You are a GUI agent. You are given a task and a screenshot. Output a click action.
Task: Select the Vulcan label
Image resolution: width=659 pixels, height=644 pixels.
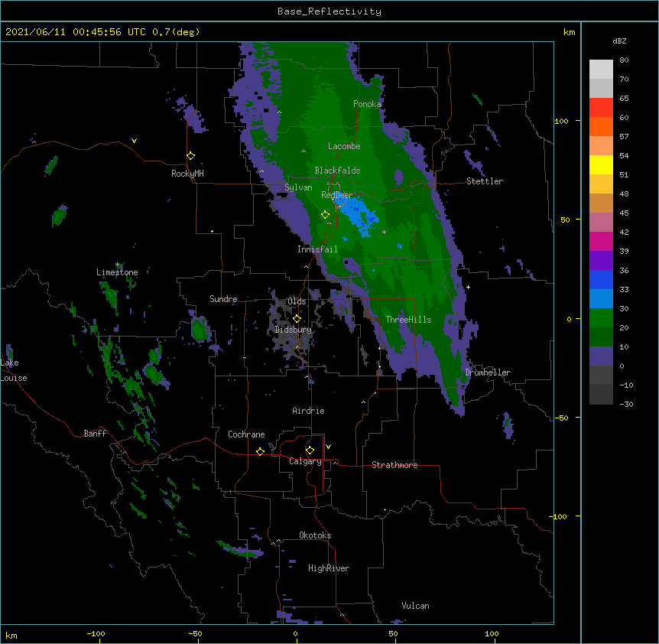tap(415, 606)
